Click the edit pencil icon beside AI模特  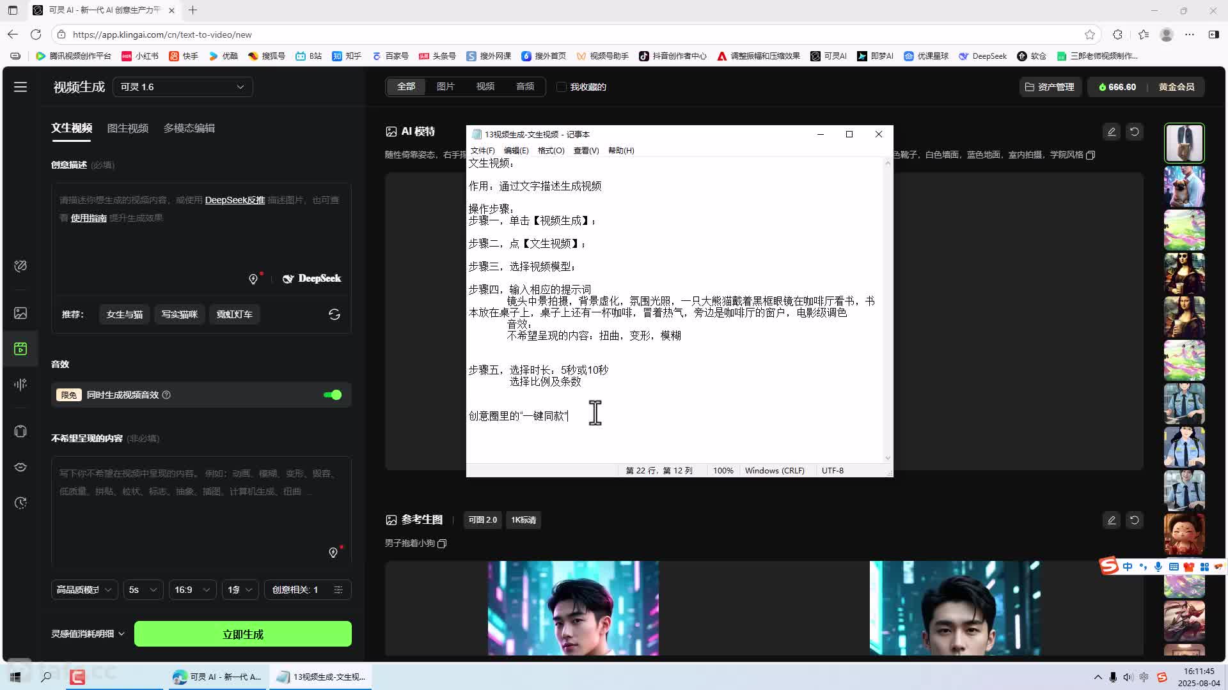click(1111, 132)
